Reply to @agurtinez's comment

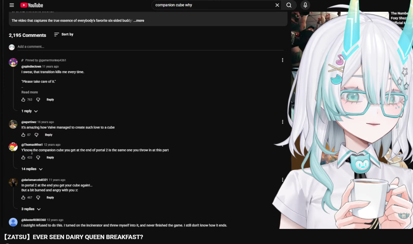pyautogui.click(x=49, y=135)
